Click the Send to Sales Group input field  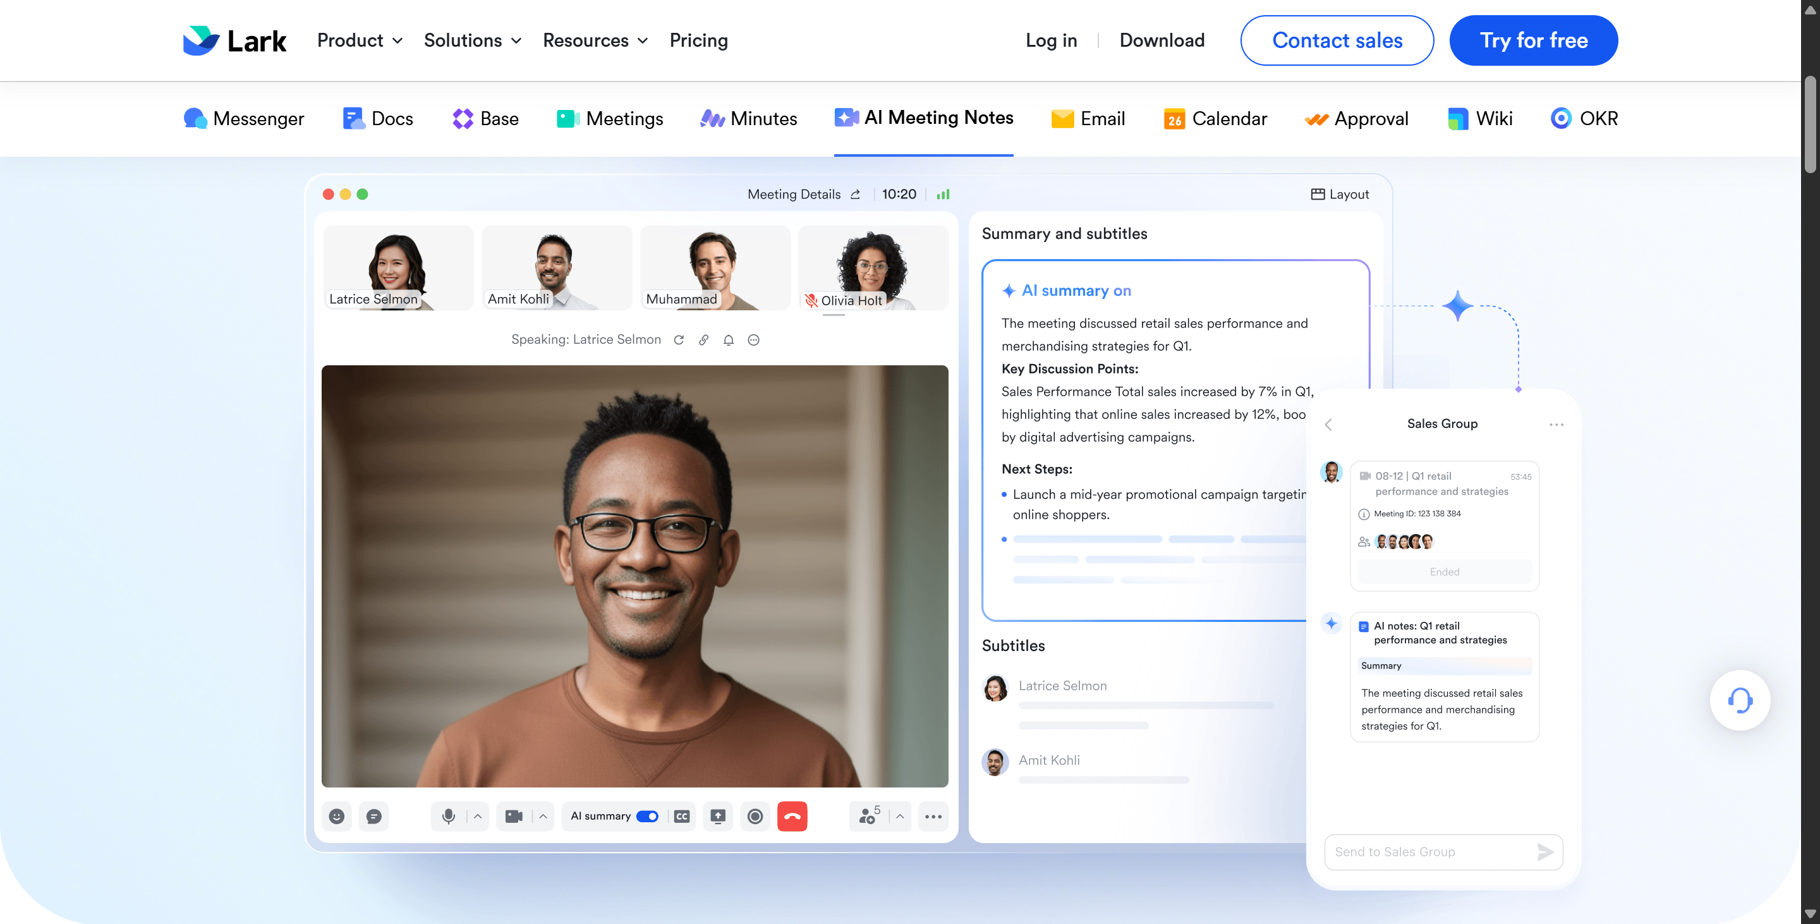point(1427,851)
